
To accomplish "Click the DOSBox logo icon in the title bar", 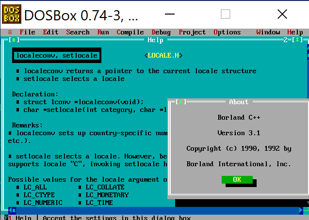I will [x=12, y=14].
